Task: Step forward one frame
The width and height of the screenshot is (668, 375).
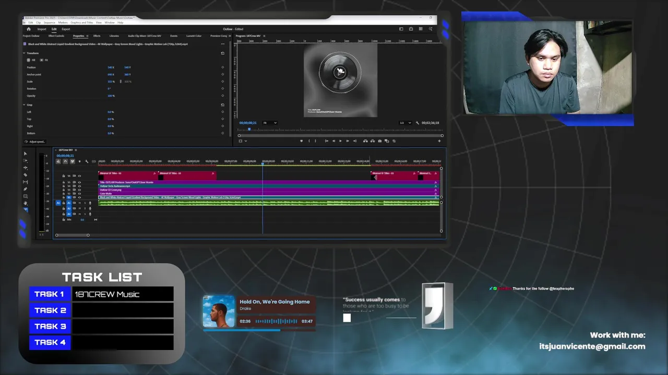Action: pos(348,141)
